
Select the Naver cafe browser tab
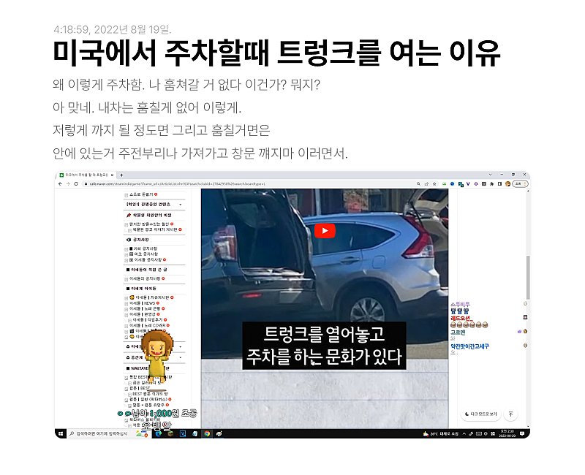tap(86, 175)
